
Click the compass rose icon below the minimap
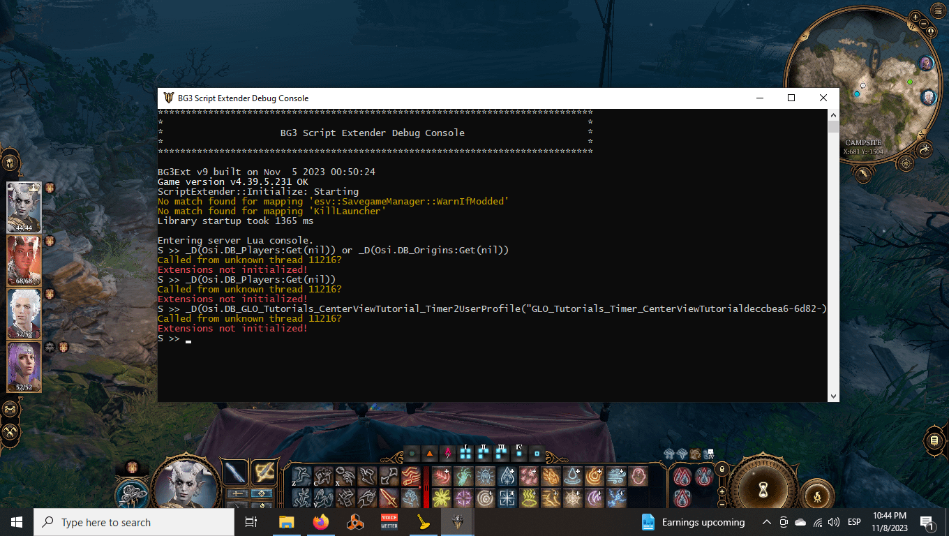click(x=906, y=163)
